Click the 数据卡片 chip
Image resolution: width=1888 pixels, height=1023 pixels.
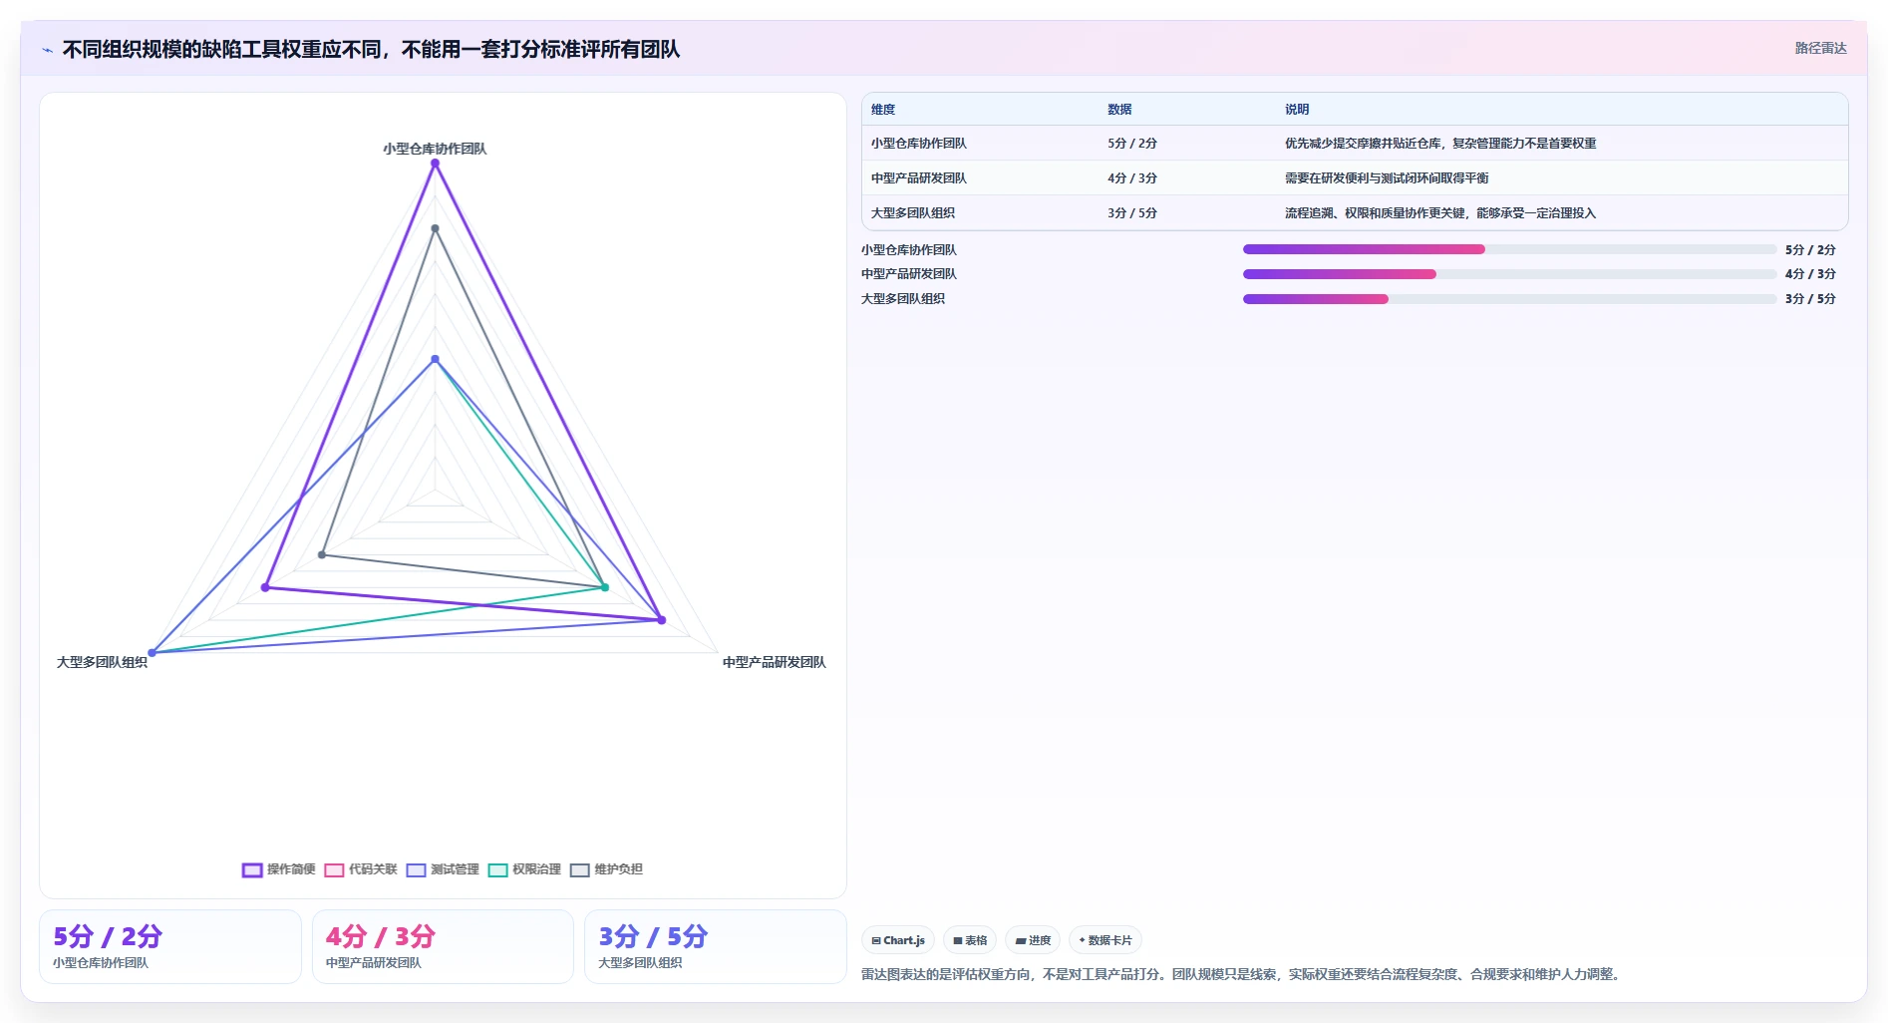tap(1105, 940)
